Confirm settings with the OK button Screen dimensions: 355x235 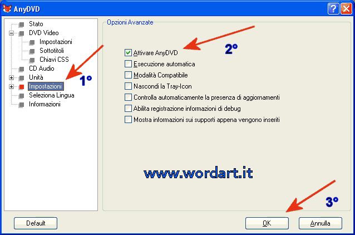[x=267, y=223]
